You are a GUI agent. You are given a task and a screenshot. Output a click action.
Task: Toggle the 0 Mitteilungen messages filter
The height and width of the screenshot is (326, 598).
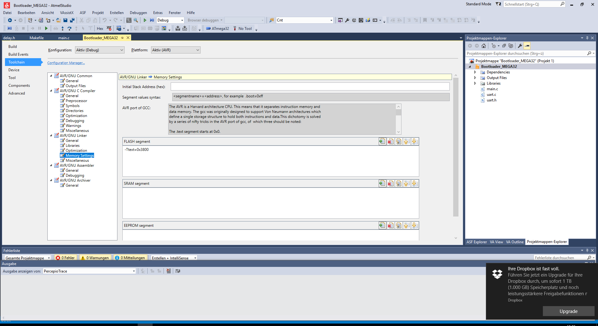coord(130,258)
